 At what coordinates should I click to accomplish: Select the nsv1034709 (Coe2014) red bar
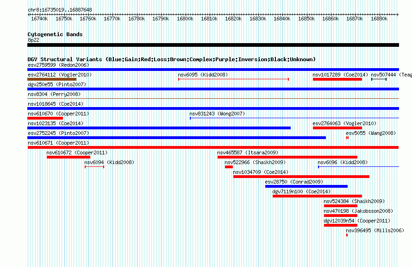coord(301,177)
